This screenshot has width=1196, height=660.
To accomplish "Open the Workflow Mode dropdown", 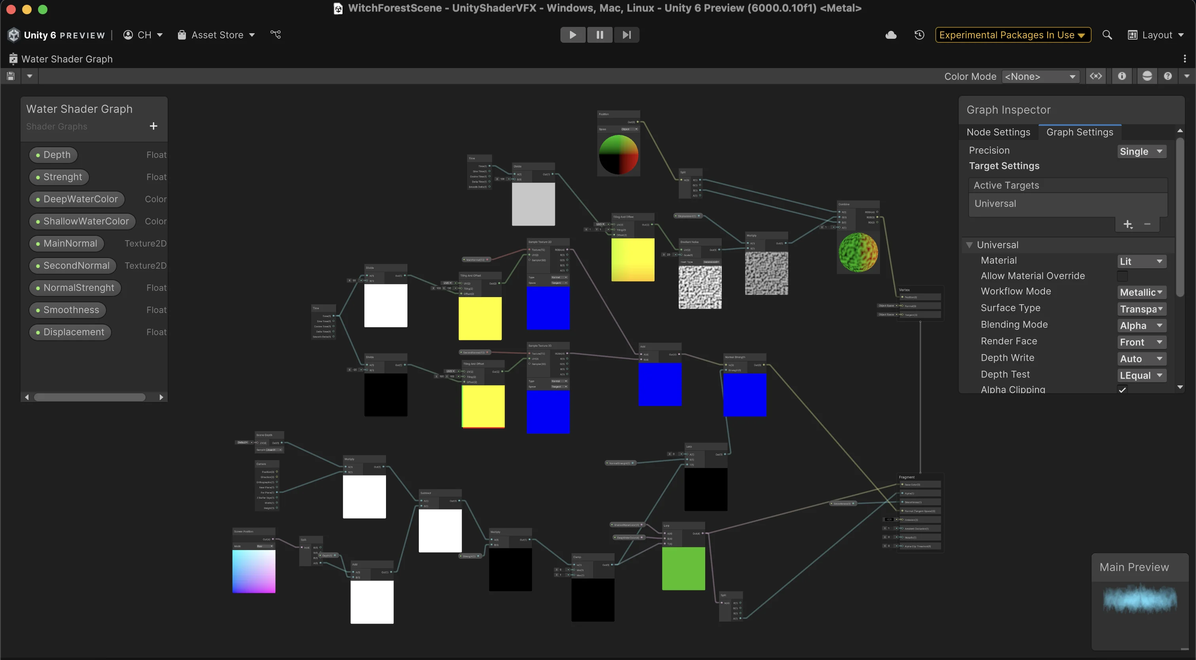I will coord(1141,292).
